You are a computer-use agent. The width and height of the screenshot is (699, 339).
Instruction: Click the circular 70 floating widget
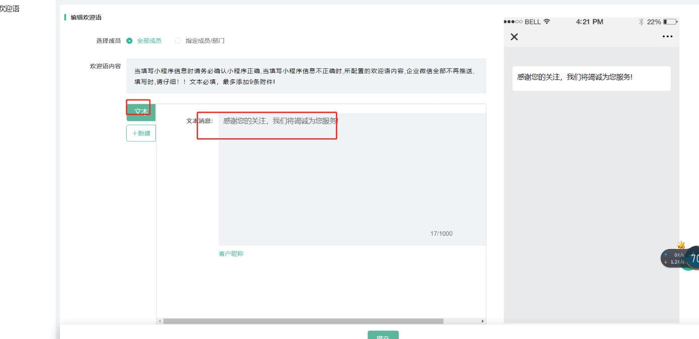coord(693,259)
